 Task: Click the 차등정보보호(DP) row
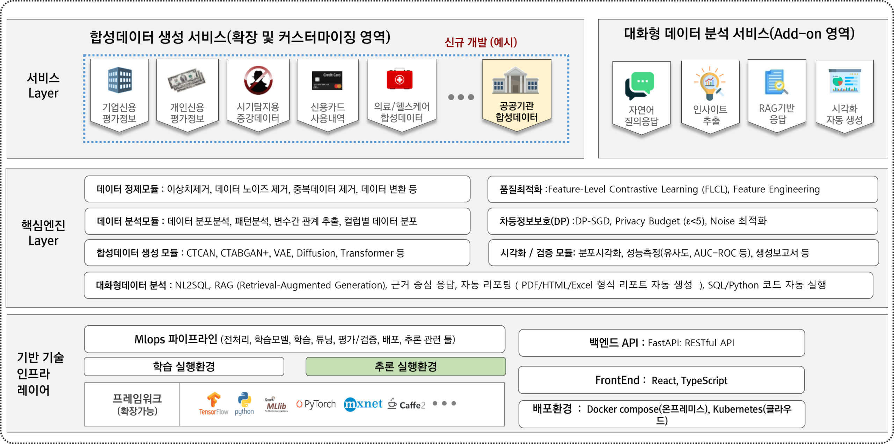[x=682, y=221]
